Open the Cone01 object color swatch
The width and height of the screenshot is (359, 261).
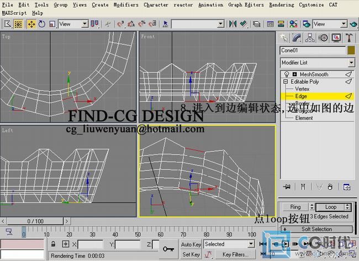351,50
